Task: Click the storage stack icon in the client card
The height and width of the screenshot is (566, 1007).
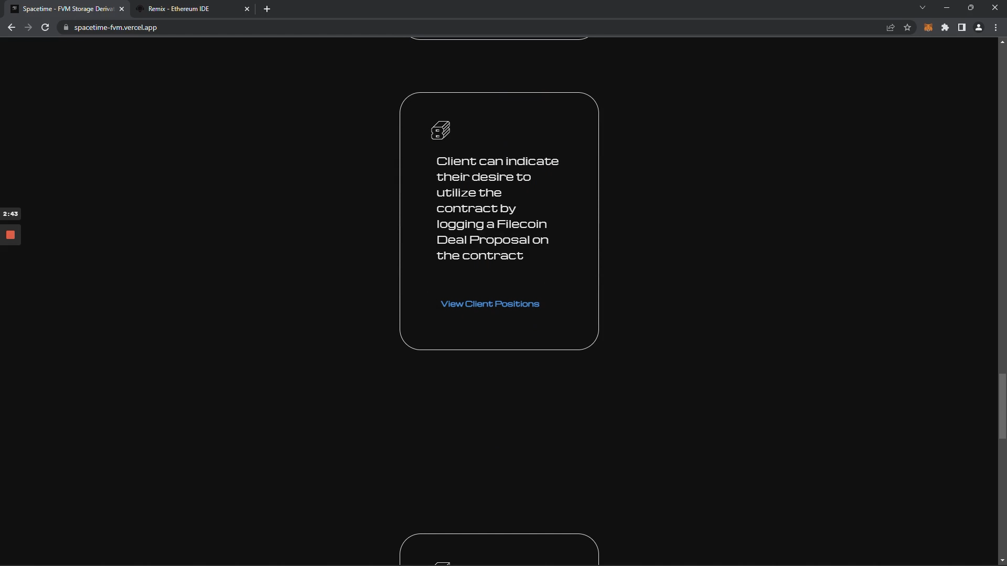Action: [441, 130]
